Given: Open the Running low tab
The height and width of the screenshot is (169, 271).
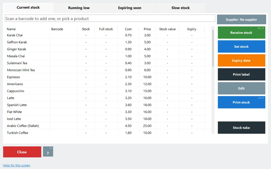Looking at the screenshot, I should [x=79, y=8].
